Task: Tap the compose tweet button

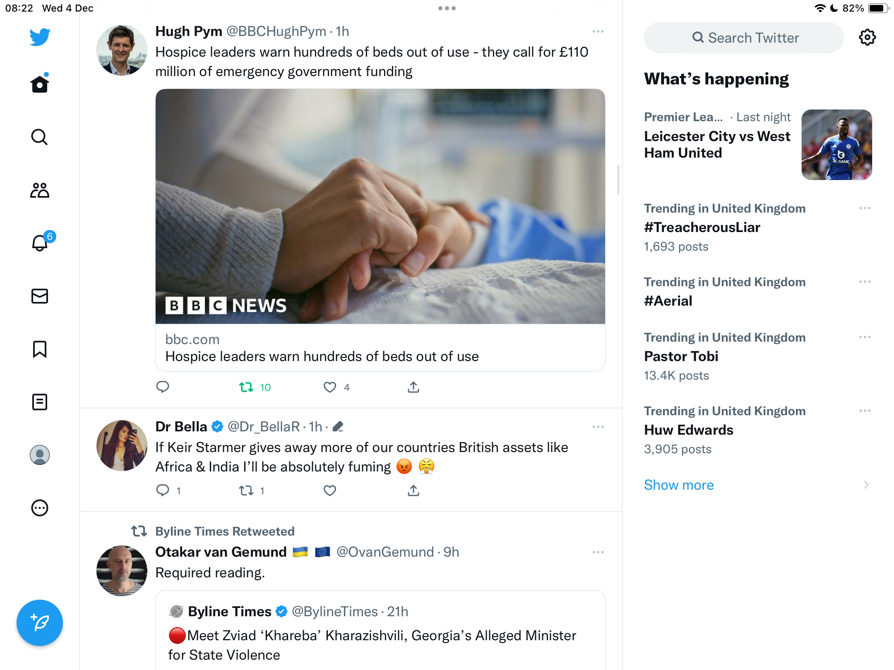Action: point(40,623)
